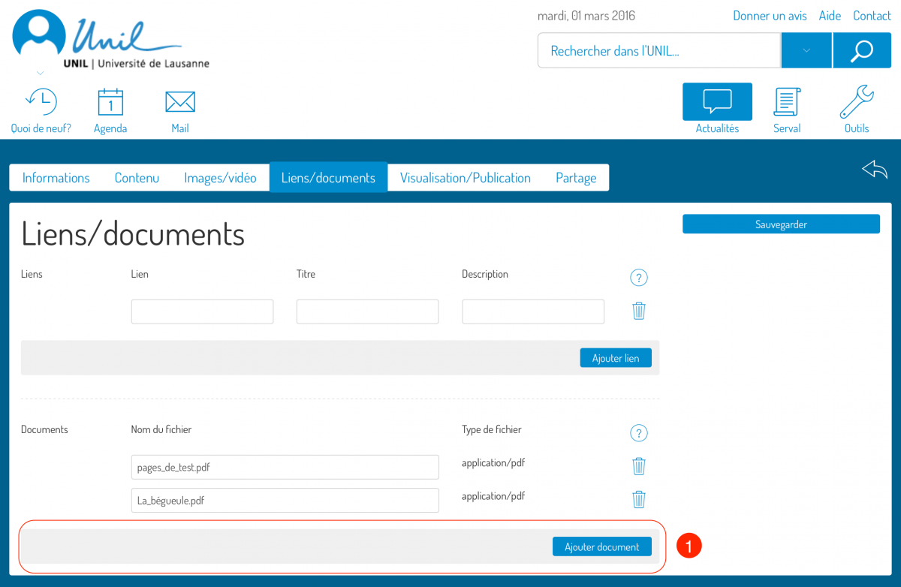Open the Agenda calendar icon

[110, 102]
